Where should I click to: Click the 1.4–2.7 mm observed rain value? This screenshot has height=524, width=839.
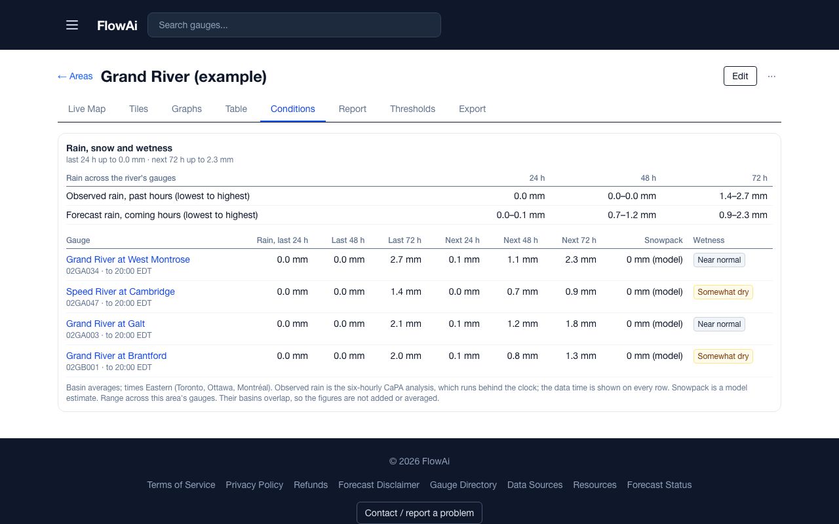click(x=743, y=196)
